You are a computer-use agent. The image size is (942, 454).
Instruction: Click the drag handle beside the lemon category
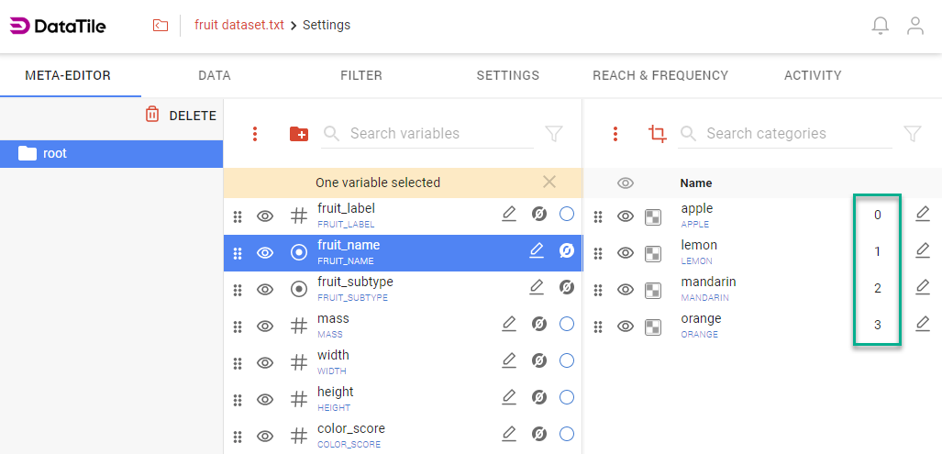598,253
